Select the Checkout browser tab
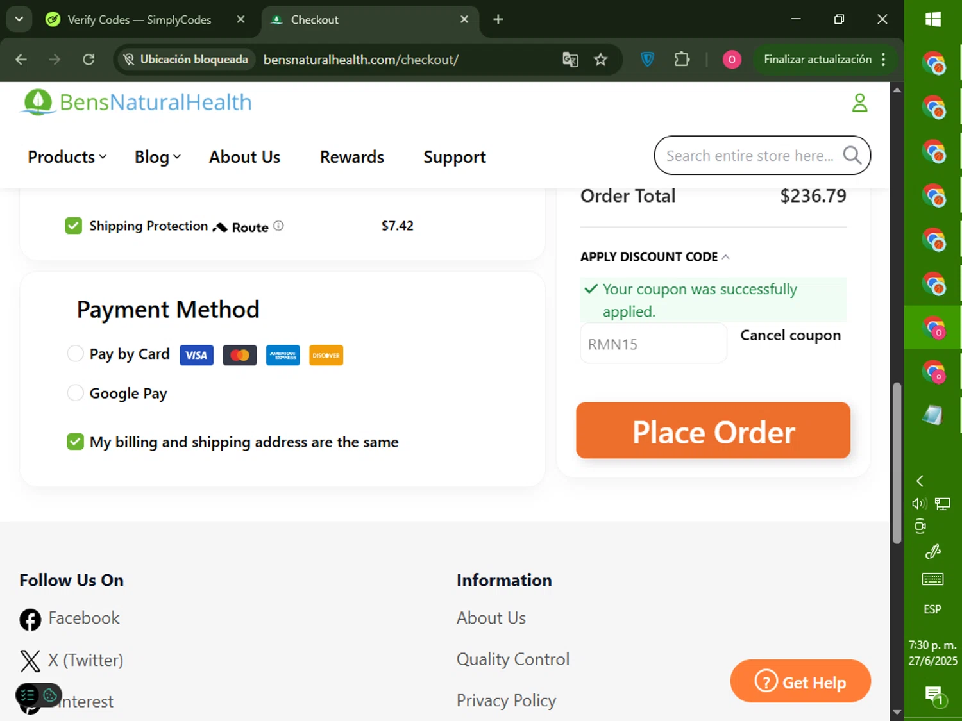 pos(369,20)
